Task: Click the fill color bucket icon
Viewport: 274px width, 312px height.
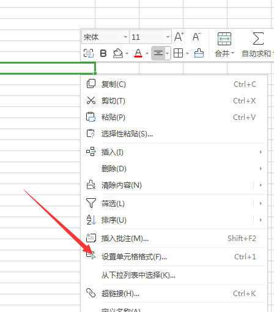Action: click(118, 53)
